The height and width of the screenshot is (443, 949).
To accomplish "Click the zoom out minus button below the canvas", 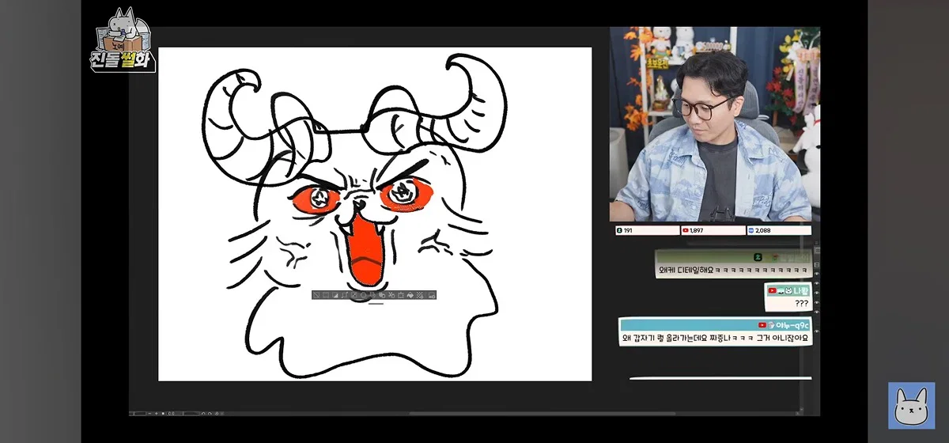I will click(x=149, y=413).
